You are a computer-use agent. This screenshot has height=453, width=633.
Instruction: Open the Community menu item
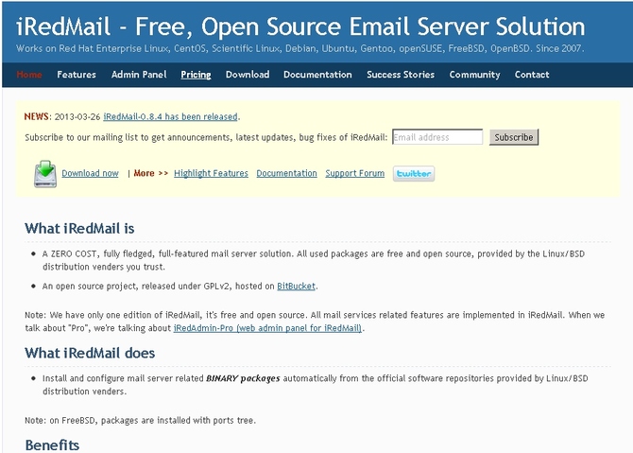[x=474, y=75]
